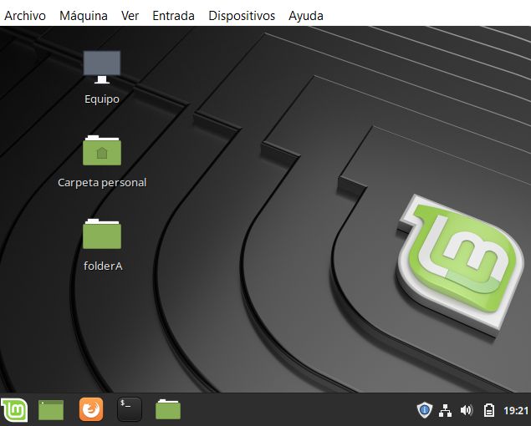Open the Dispositivos menu
Image resolution: width=531 pixels, height=426 pixels.
[242, 16]
